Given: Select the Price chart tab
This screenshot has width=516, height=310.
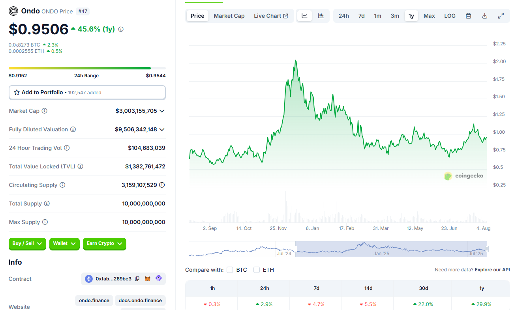Looking at the screenshot, I should point(197,16).
